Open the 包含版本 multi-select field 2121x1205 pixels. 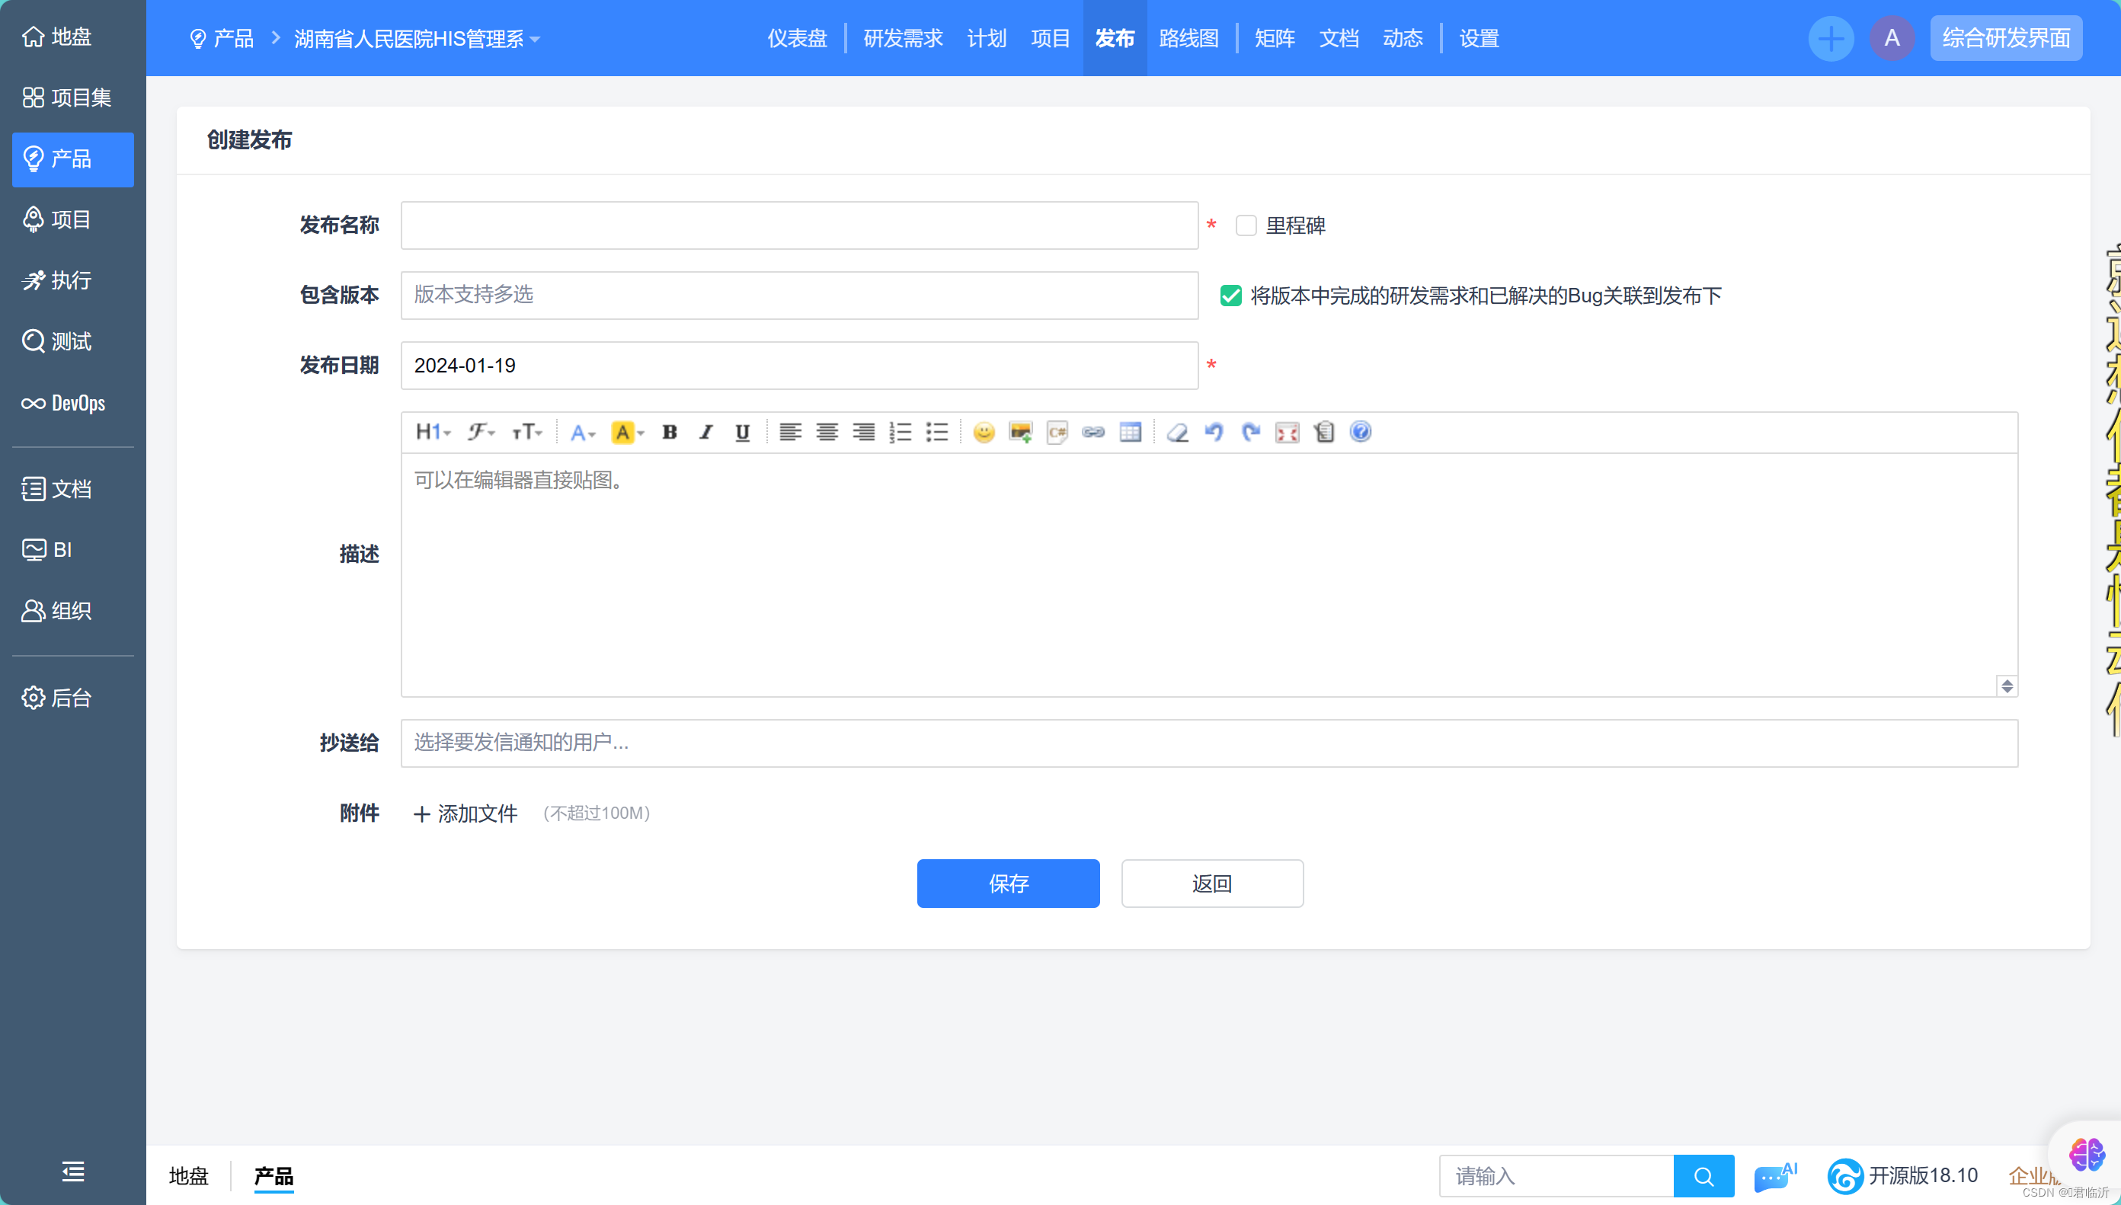tap(798, 296)
